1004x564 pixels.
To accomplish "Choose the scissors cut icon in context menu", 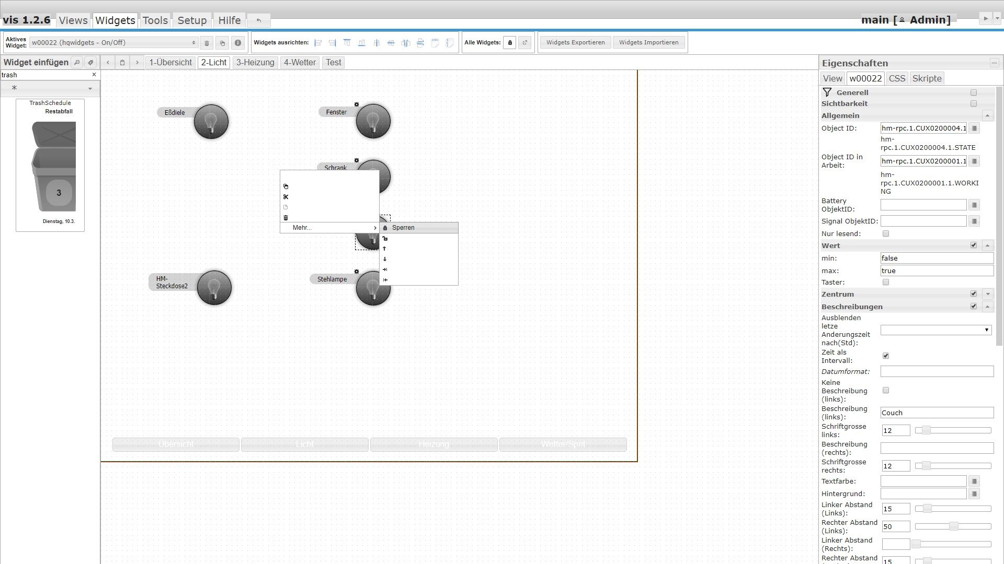I will pyautogui.click(x=286, y=197).
